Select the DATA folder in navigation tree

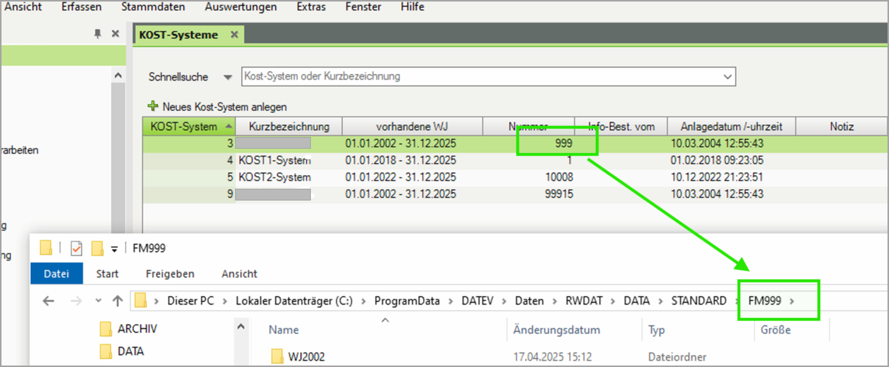[x=130, y=351]
